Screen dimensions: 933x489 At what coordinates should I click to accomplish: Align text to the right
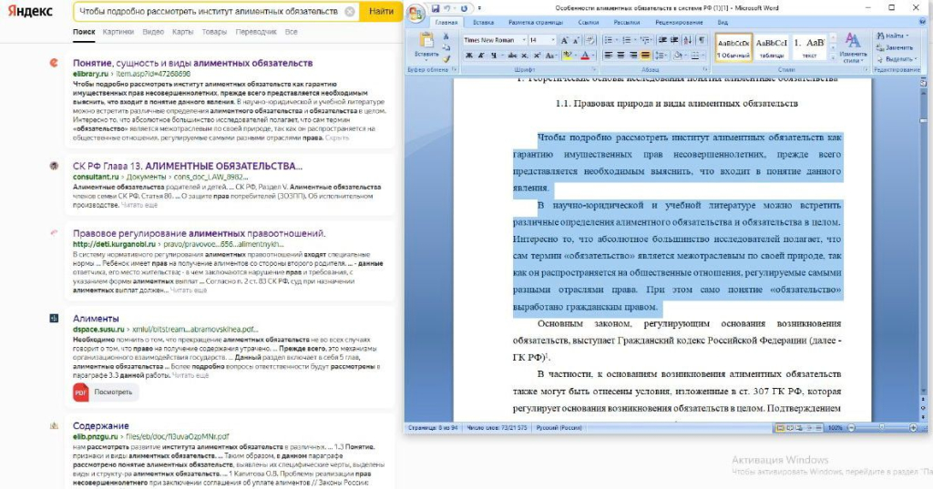632,56
